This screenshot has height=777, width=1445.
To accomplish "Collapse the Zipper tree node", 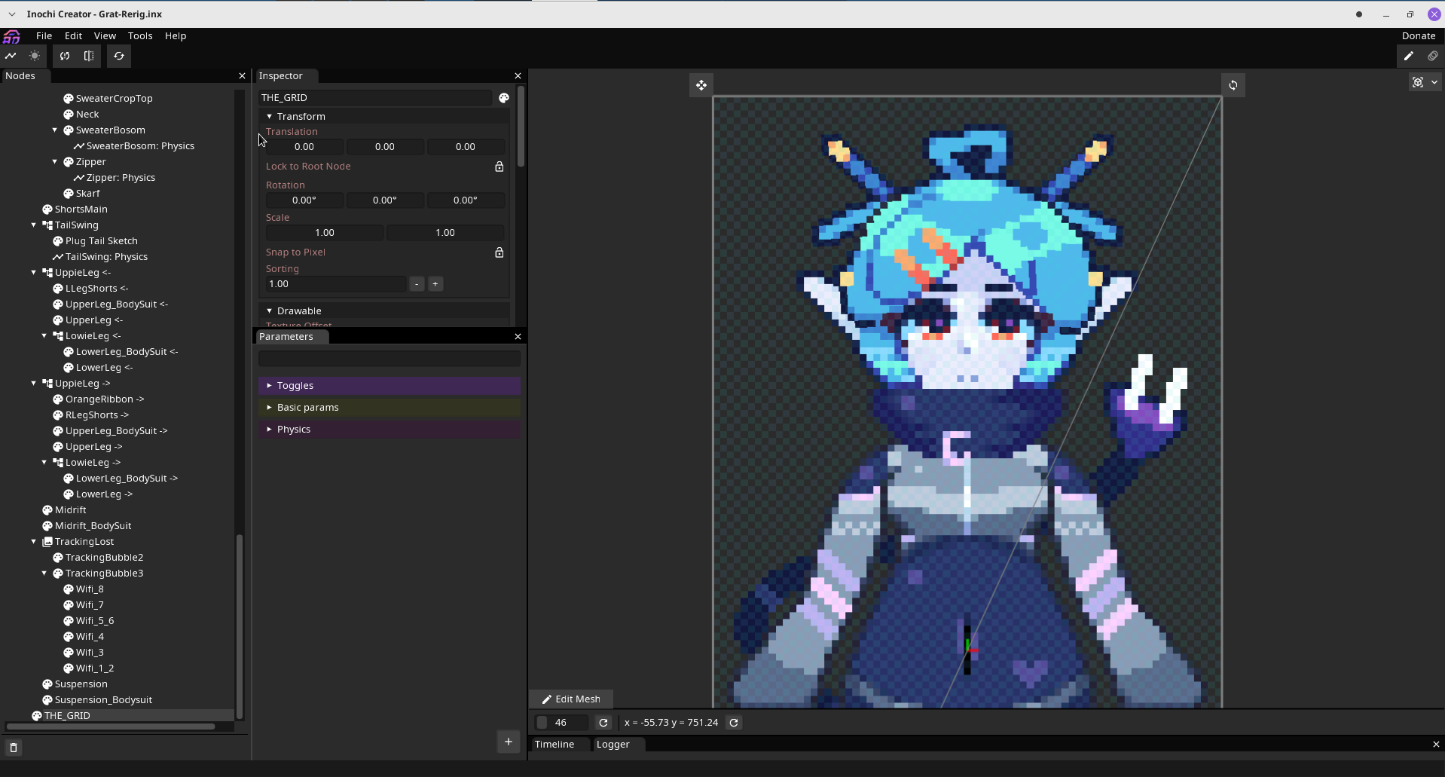I will tap(55, 162).
